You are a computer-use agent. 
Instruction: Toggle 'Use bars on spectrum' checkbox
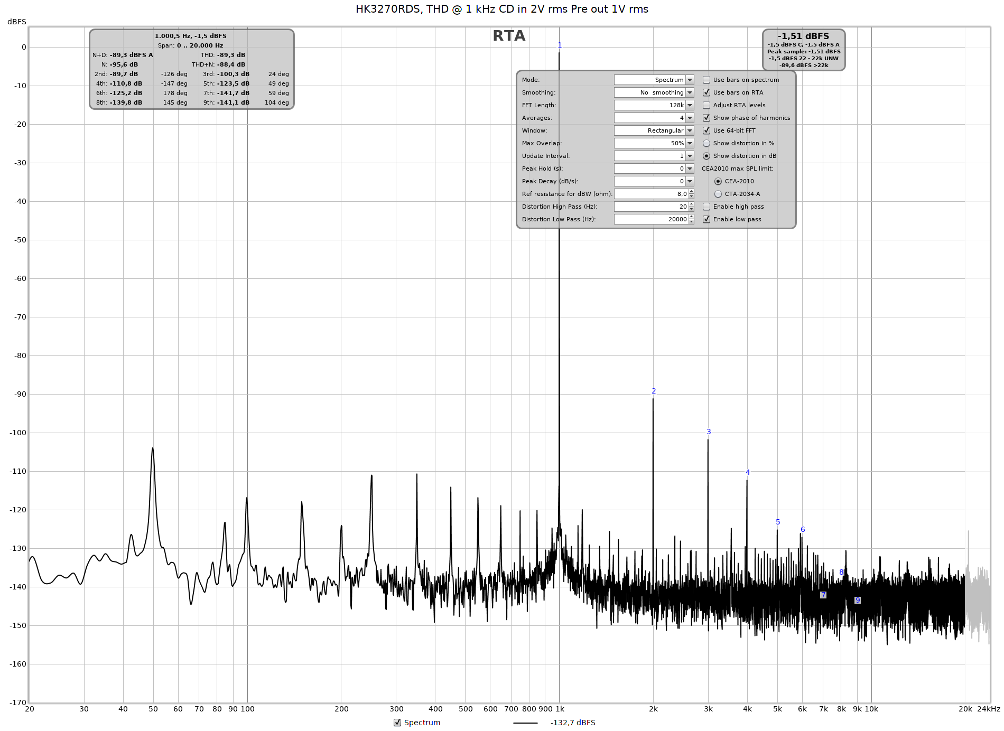706,80
